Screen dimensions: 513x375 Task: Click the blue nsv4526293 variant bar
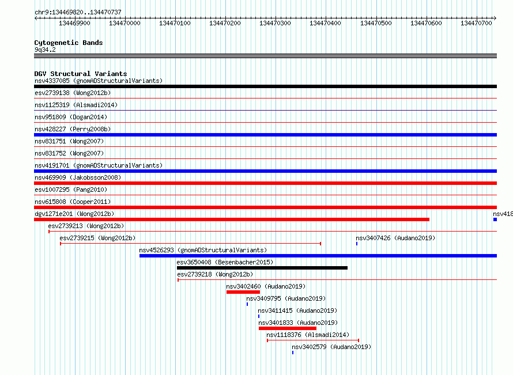(318, 256)
